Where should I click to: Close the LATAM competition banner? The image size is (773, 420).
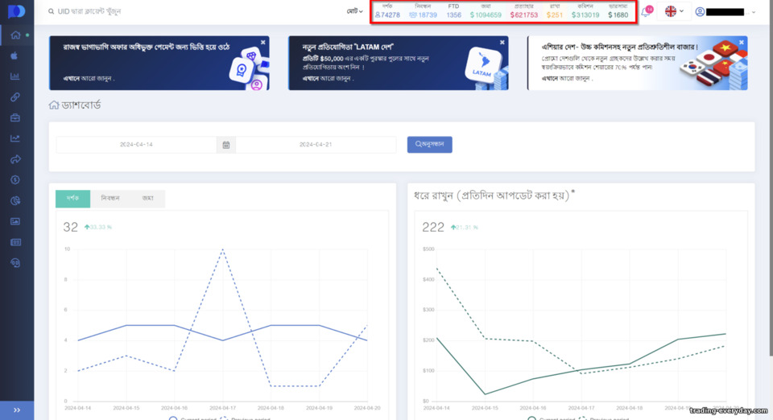click(x=502, y=43)
